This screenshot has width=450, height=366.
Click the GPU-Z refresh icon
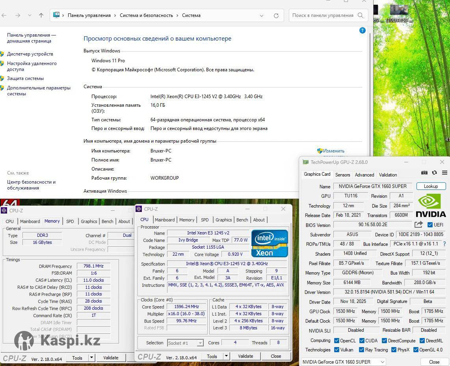434,173
